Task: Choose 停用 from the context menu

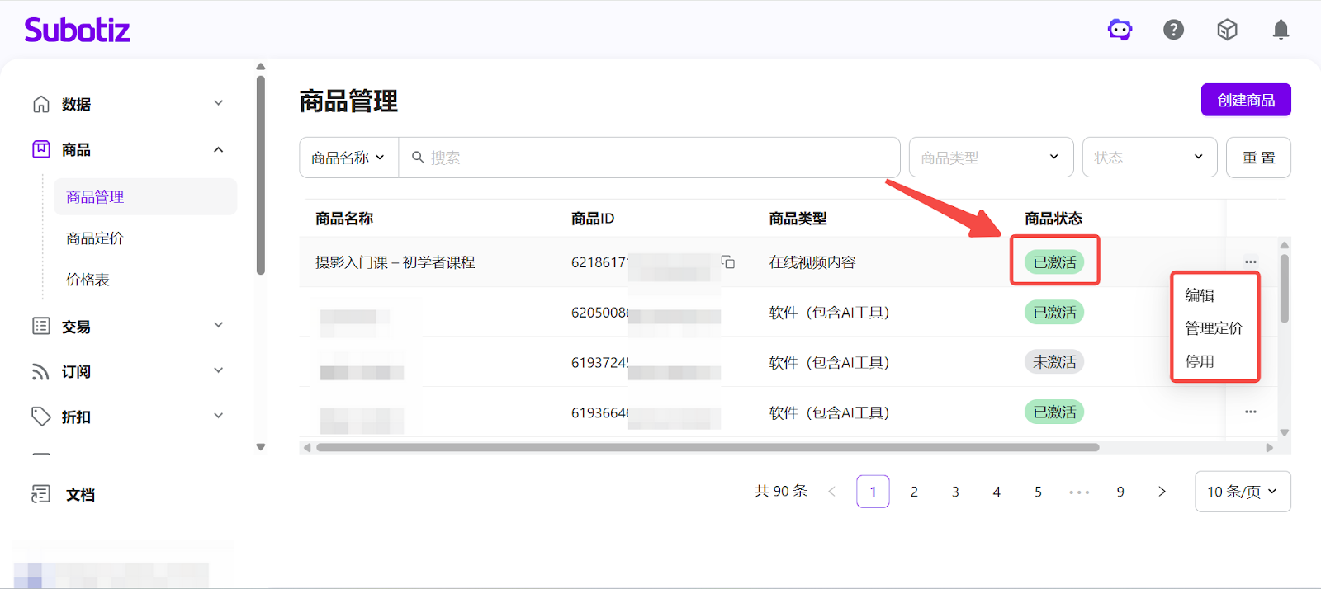Action: [1200, 361]
